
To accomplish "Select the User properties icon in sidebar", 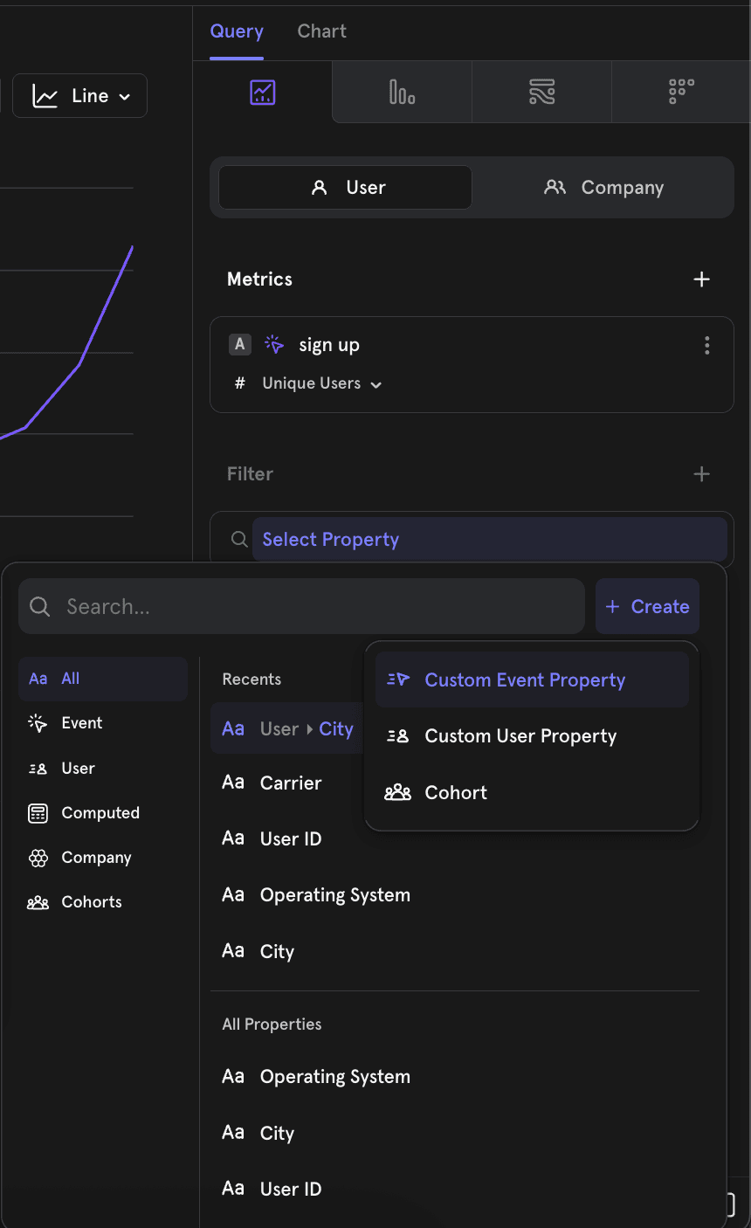I will (x=38, y=768).
